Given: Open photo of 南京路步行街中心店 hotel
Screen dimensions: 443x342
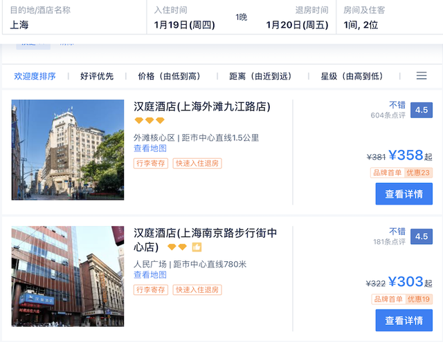Looking at the screenshot, I should pyautogui.click(x=68, y=276).
